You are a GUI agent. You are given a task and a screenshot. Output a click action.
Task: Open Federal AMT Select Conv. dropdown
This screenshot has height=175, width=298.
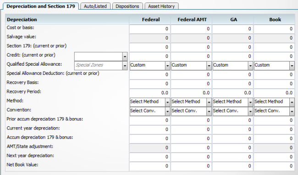(x=209, y=112)
